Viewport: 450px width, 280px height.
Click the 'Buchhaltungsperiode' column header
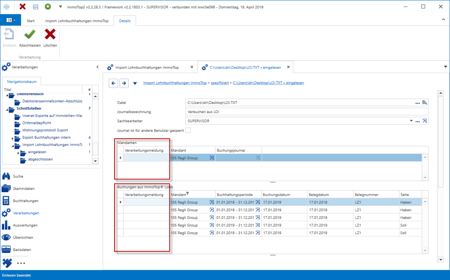239,194
